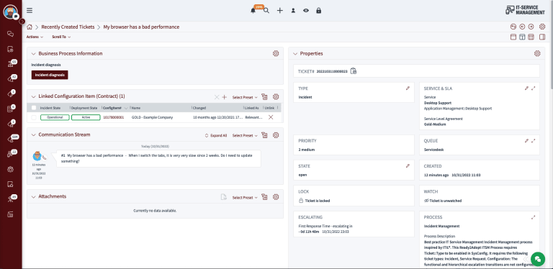Open Recently Created Tickets breadcrumb
Viewport: 553px width, 269px height.
pyautogui.click(x=68, y=27)
